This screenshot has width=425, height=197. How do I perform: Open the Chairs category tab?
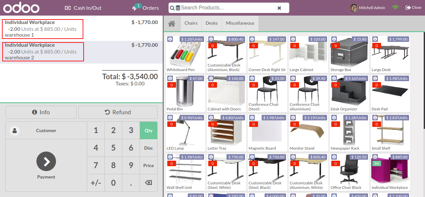[191, 23]
